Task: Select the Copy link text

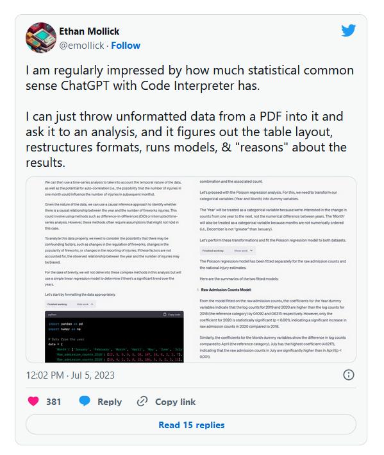Action: [175, 402]
